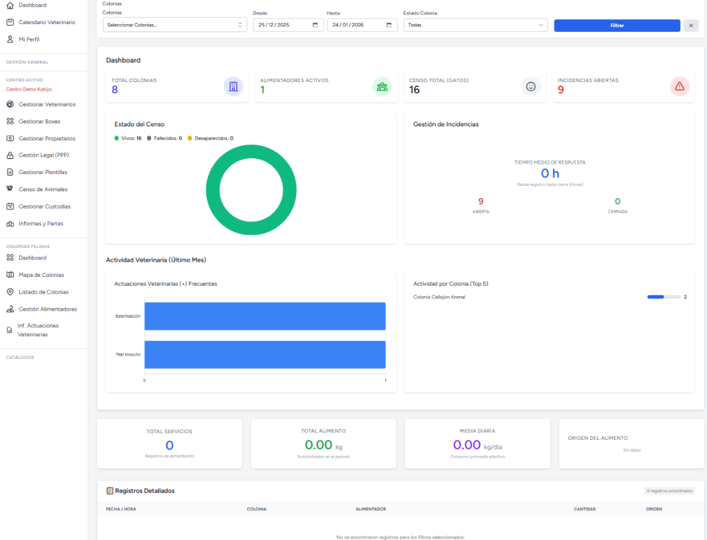Image resolution: width=707 pixels, height=540 pixels.
Task: Go to Censo de Animales
Action: pyautogui.click(x=43, y=189)
